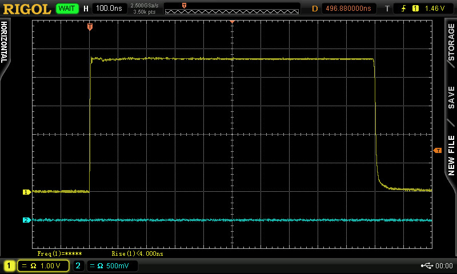Open the HORIZONTAL side tab
The width and height of the screenshot is (457, 274).
point(5,43)
